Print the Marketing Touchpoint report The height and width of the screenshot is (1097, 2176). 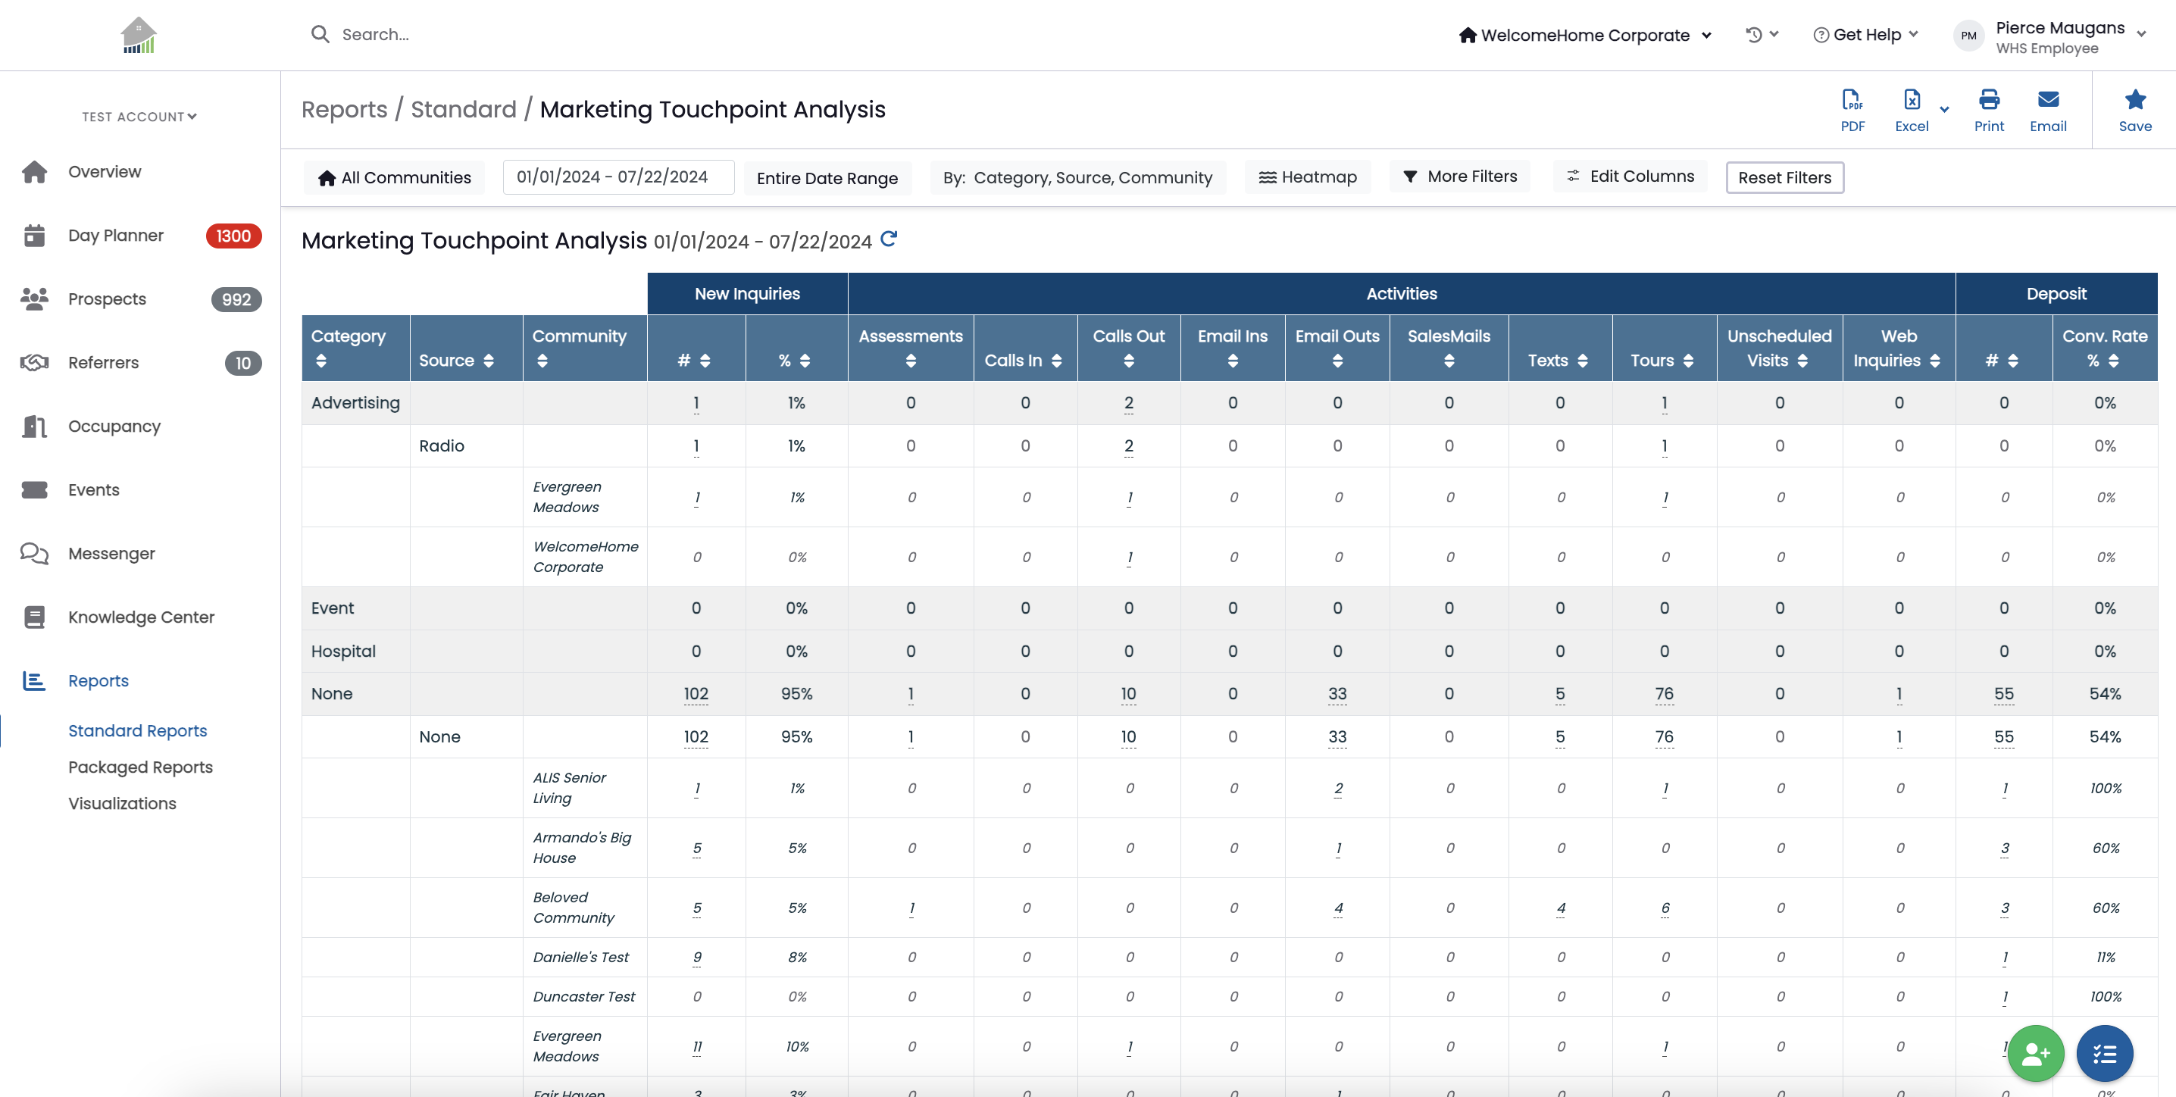click(1988, 111)
